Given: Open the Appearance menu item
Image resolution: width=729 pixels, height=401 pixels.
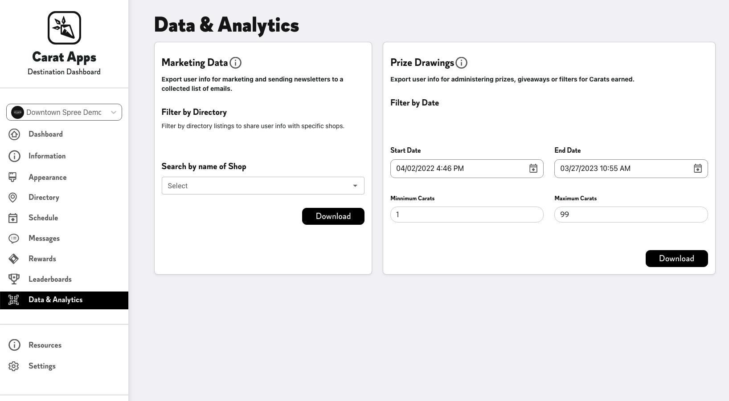Looking at the screenshot, I should [x=47, y=177].
